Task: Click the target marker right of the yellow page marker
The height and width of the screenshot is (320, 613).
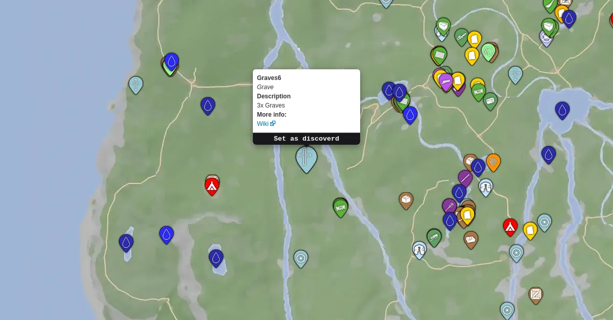Action: (x=545, y=223)
